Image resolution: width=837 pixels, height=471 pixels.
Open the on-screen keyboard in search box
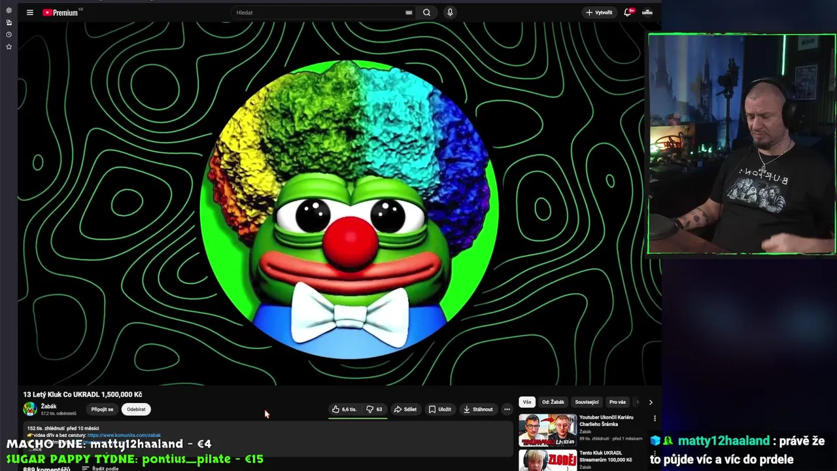click(409, 12)
